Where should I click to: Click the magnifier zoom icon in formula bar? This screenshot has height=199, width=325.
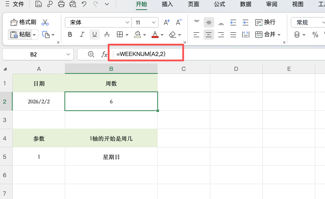click(91, 54)
